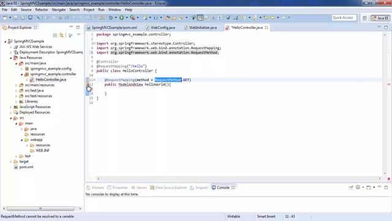Click the Display Selected Console icon
The height and width of the screenshot is (221, 392).
(358, 187)
